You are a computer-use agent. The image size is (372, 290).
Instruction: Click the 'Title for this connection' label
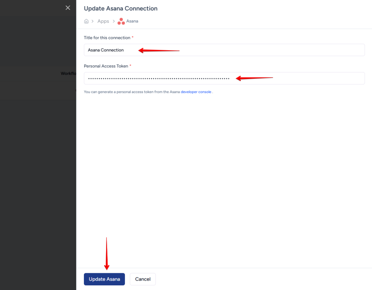coord(107,38)
